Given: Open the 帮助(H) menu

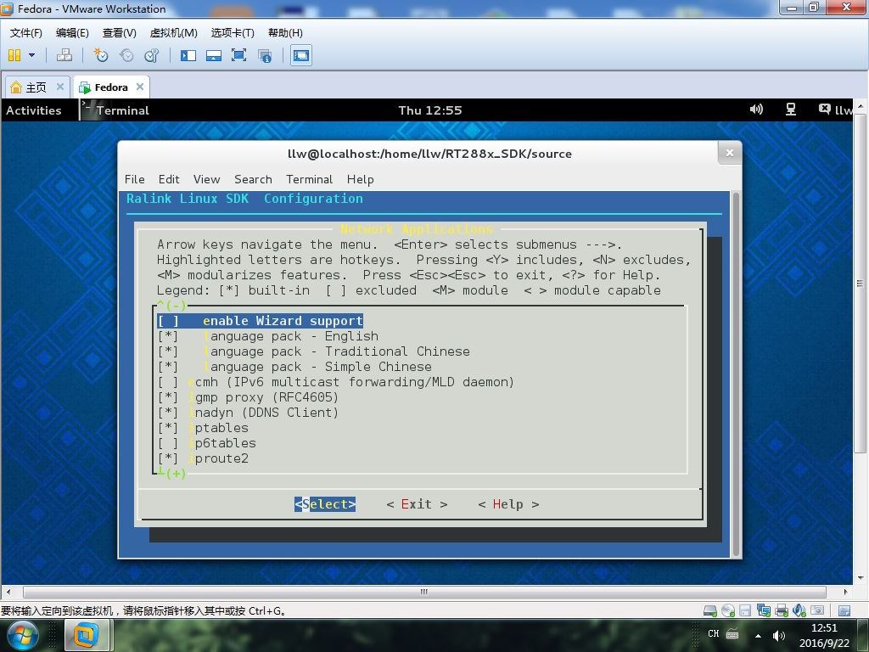Looking at the screenshot, I should click(x=285, y=33).
